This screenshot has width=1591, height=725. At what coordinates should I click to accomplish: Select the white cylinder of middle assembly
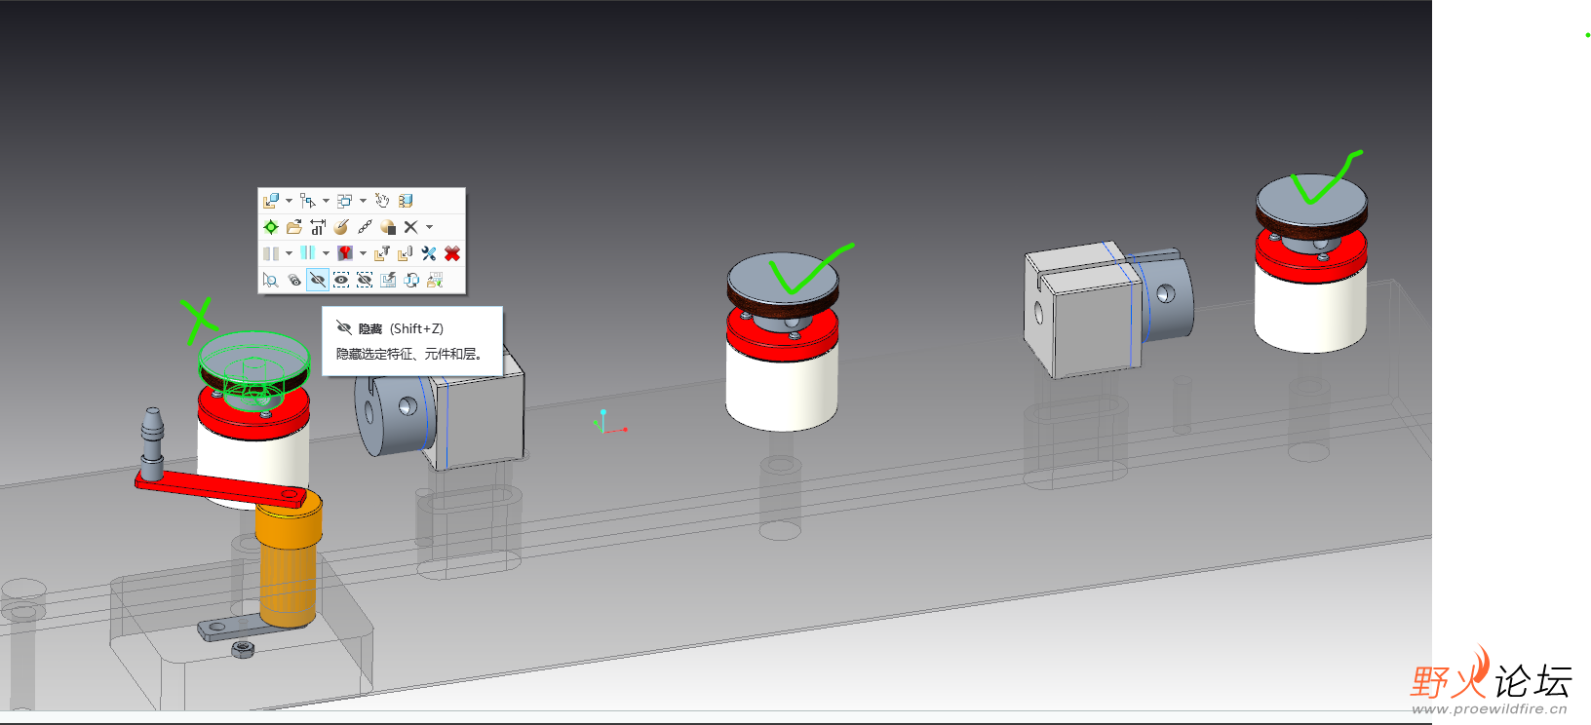click(782, 390)
